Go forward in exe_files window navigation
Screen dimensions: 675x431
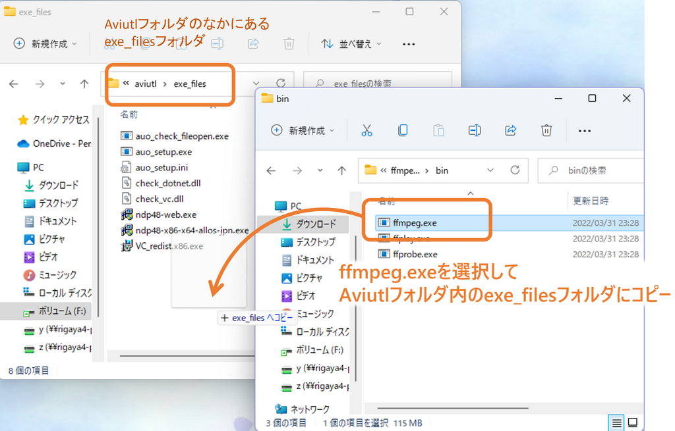(40, 84)
